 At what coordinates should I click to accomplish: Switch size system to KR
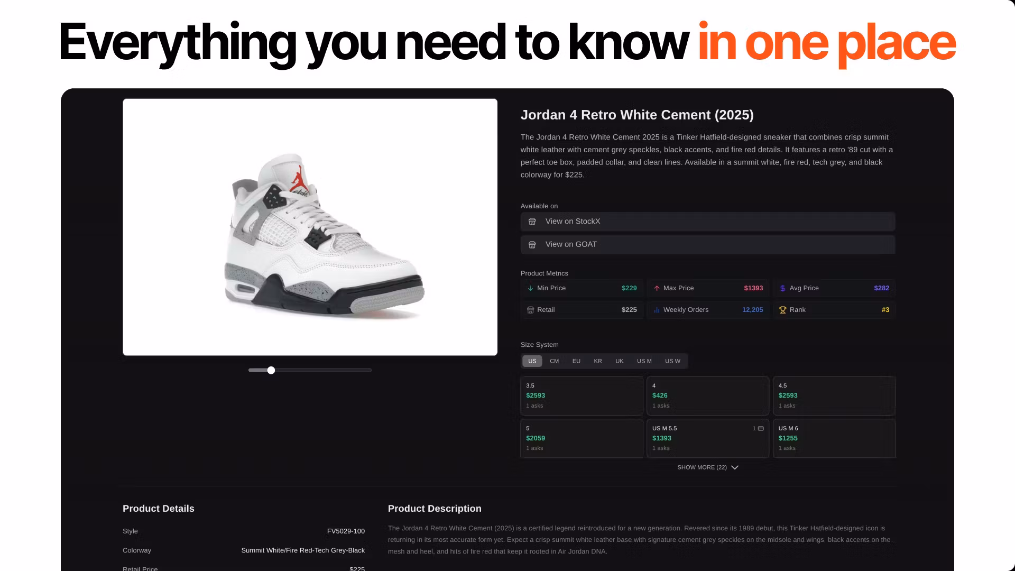[x=598, y=361]
